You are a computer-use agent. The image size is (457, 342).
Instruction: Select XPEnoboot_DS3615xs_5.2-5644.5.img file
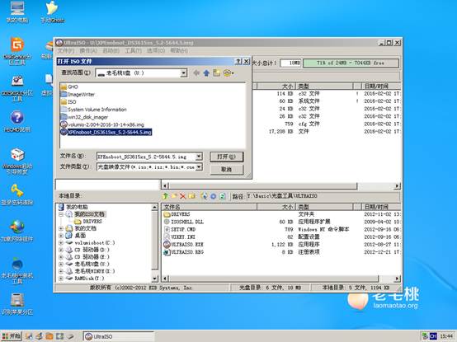click(x=106, y=132)
